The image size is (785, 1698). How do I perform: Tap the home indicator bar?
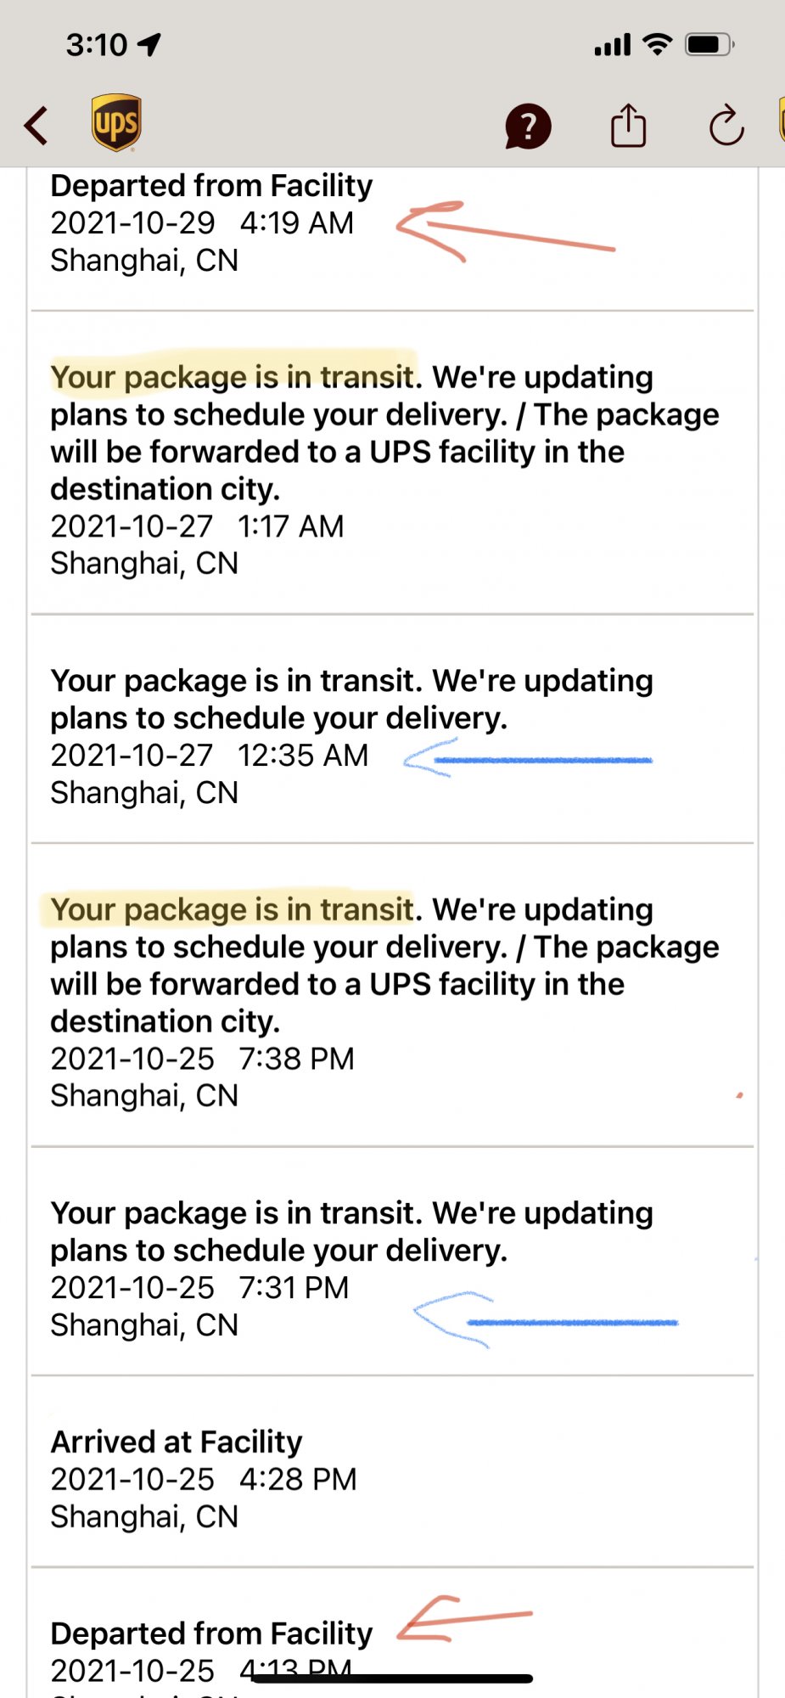point(392,1678)
